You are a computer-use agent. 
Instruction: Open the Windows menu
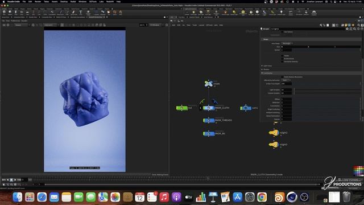[x=82, y=1]
